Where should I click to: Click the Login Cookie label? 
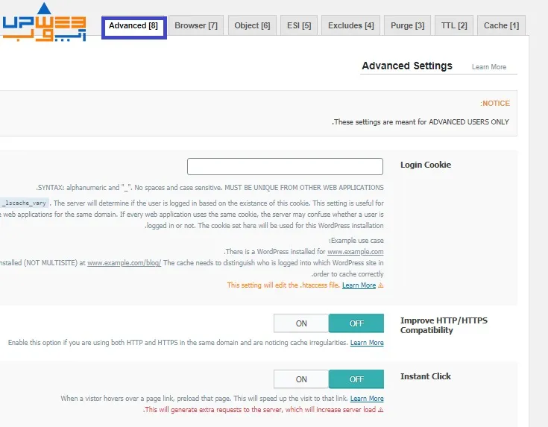(426, 165)
